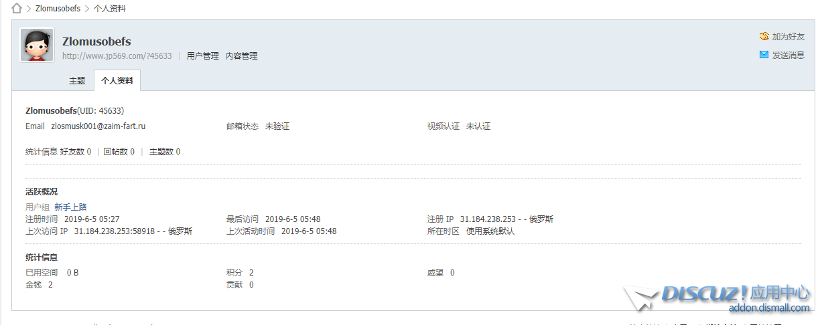The height and width of the screenshot is (325, 822).
Task: Open the jp569.com profile URL link
Action: click(117, 56)
